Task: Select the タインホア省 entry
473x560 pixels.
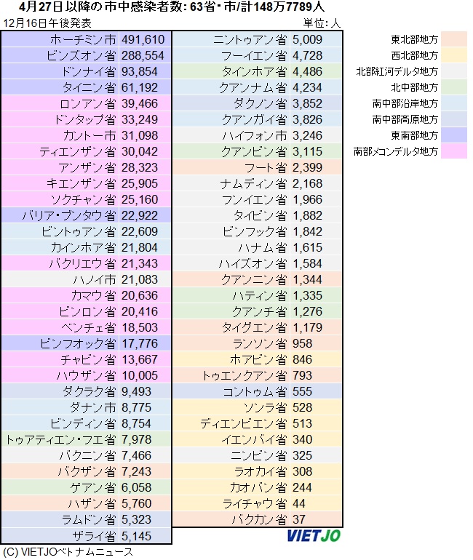Action: 254,72
